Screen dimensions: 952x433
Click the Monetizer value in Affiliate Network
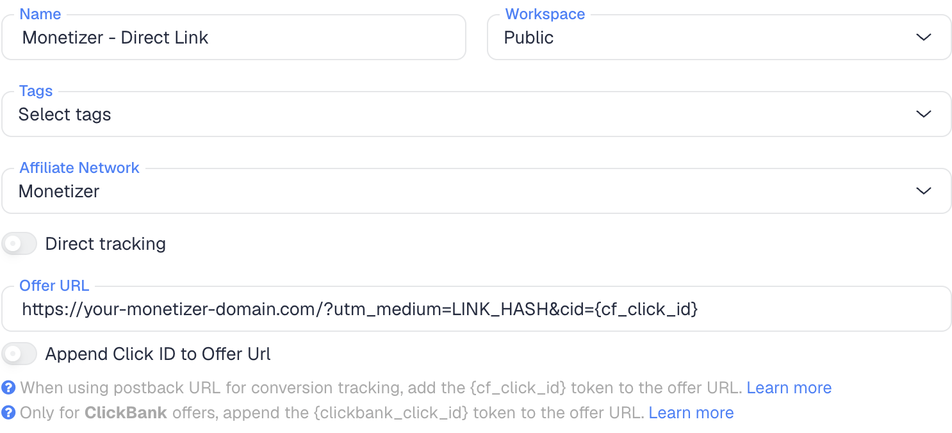point(59,191)
